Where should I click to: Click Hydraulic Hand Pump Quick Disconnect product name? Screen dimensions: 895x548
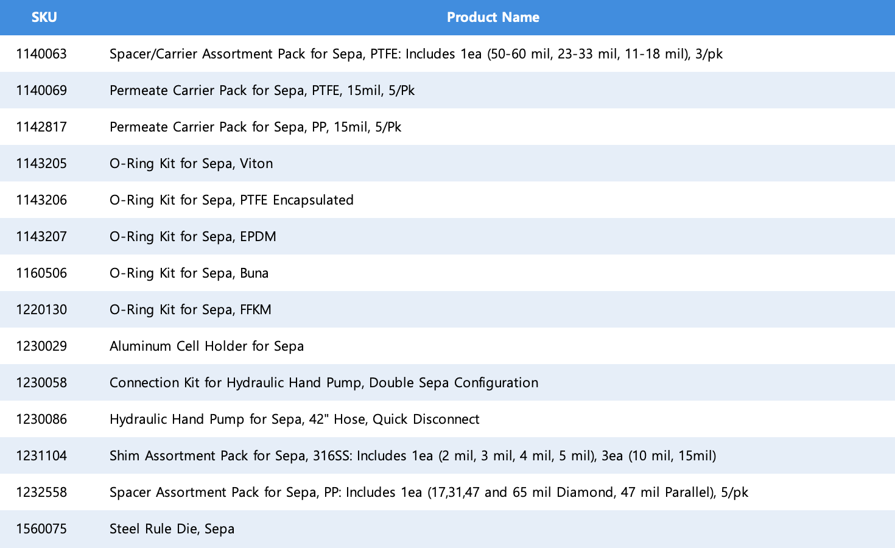(x=294, y=419)
